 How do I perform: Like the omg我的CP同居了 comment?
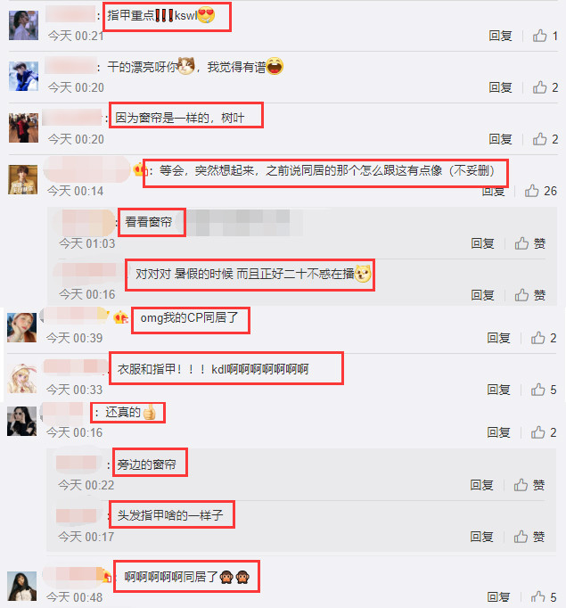coord(544,338)
